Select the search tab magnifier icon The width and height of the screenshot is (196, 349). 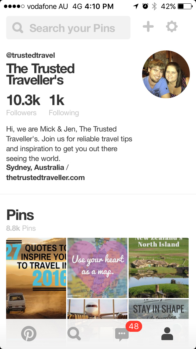click(x=74, y=334)
